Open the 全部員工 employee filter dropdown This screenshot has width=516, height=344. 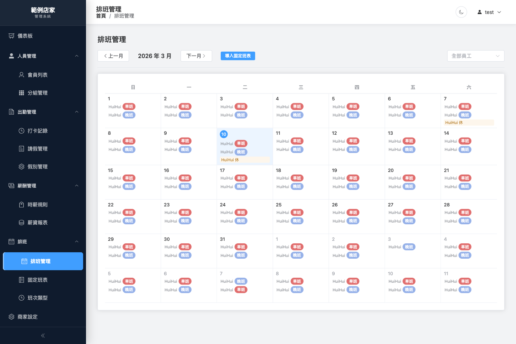pyautogui.click(x=476, y=56)
